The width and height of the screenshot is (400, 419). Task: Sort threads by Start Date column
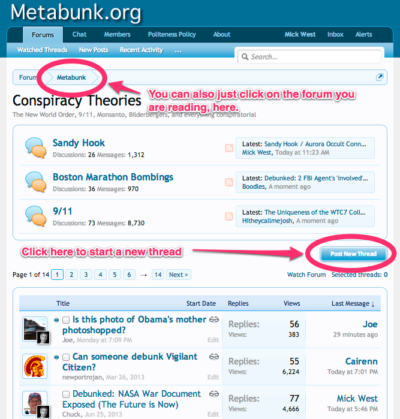click(x=201, y=303)
